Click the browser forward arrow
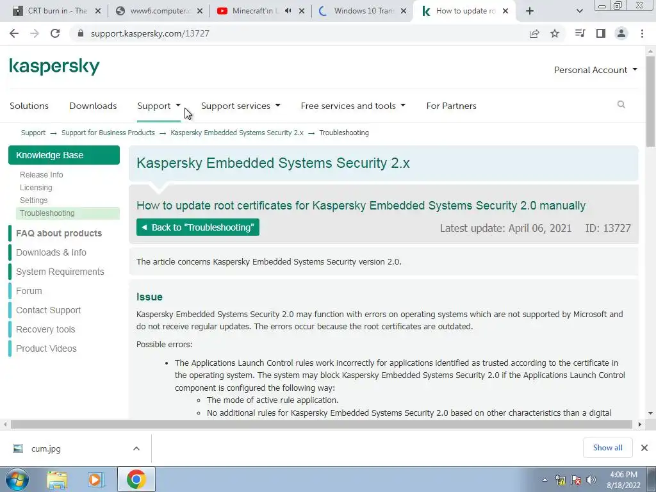This screenshot has width=656, height=492. [x=35, y=33]
